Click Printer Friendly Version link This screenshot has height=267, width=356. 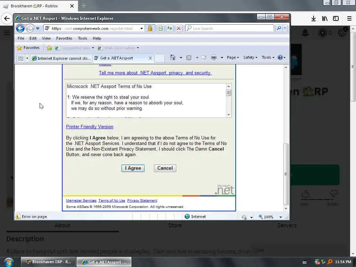[x=89, y=127]
